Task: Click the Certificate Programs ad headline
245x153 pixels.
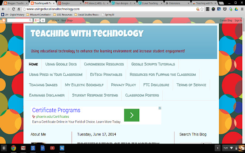Action: point(56,110)
